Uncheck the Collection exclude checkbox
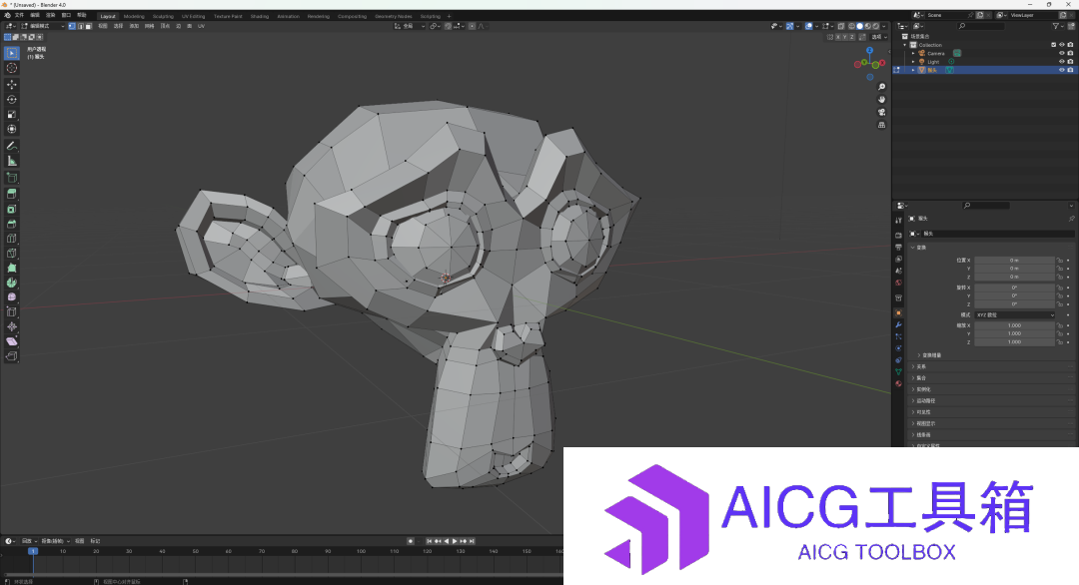Screen dimensions: 1079x585 1054,45
